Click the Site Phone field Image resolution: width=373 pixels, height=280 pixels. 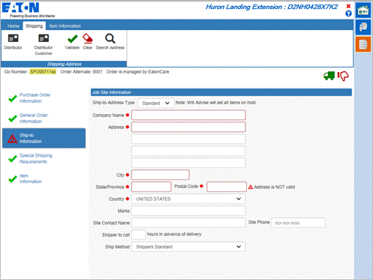coord(298,223)
